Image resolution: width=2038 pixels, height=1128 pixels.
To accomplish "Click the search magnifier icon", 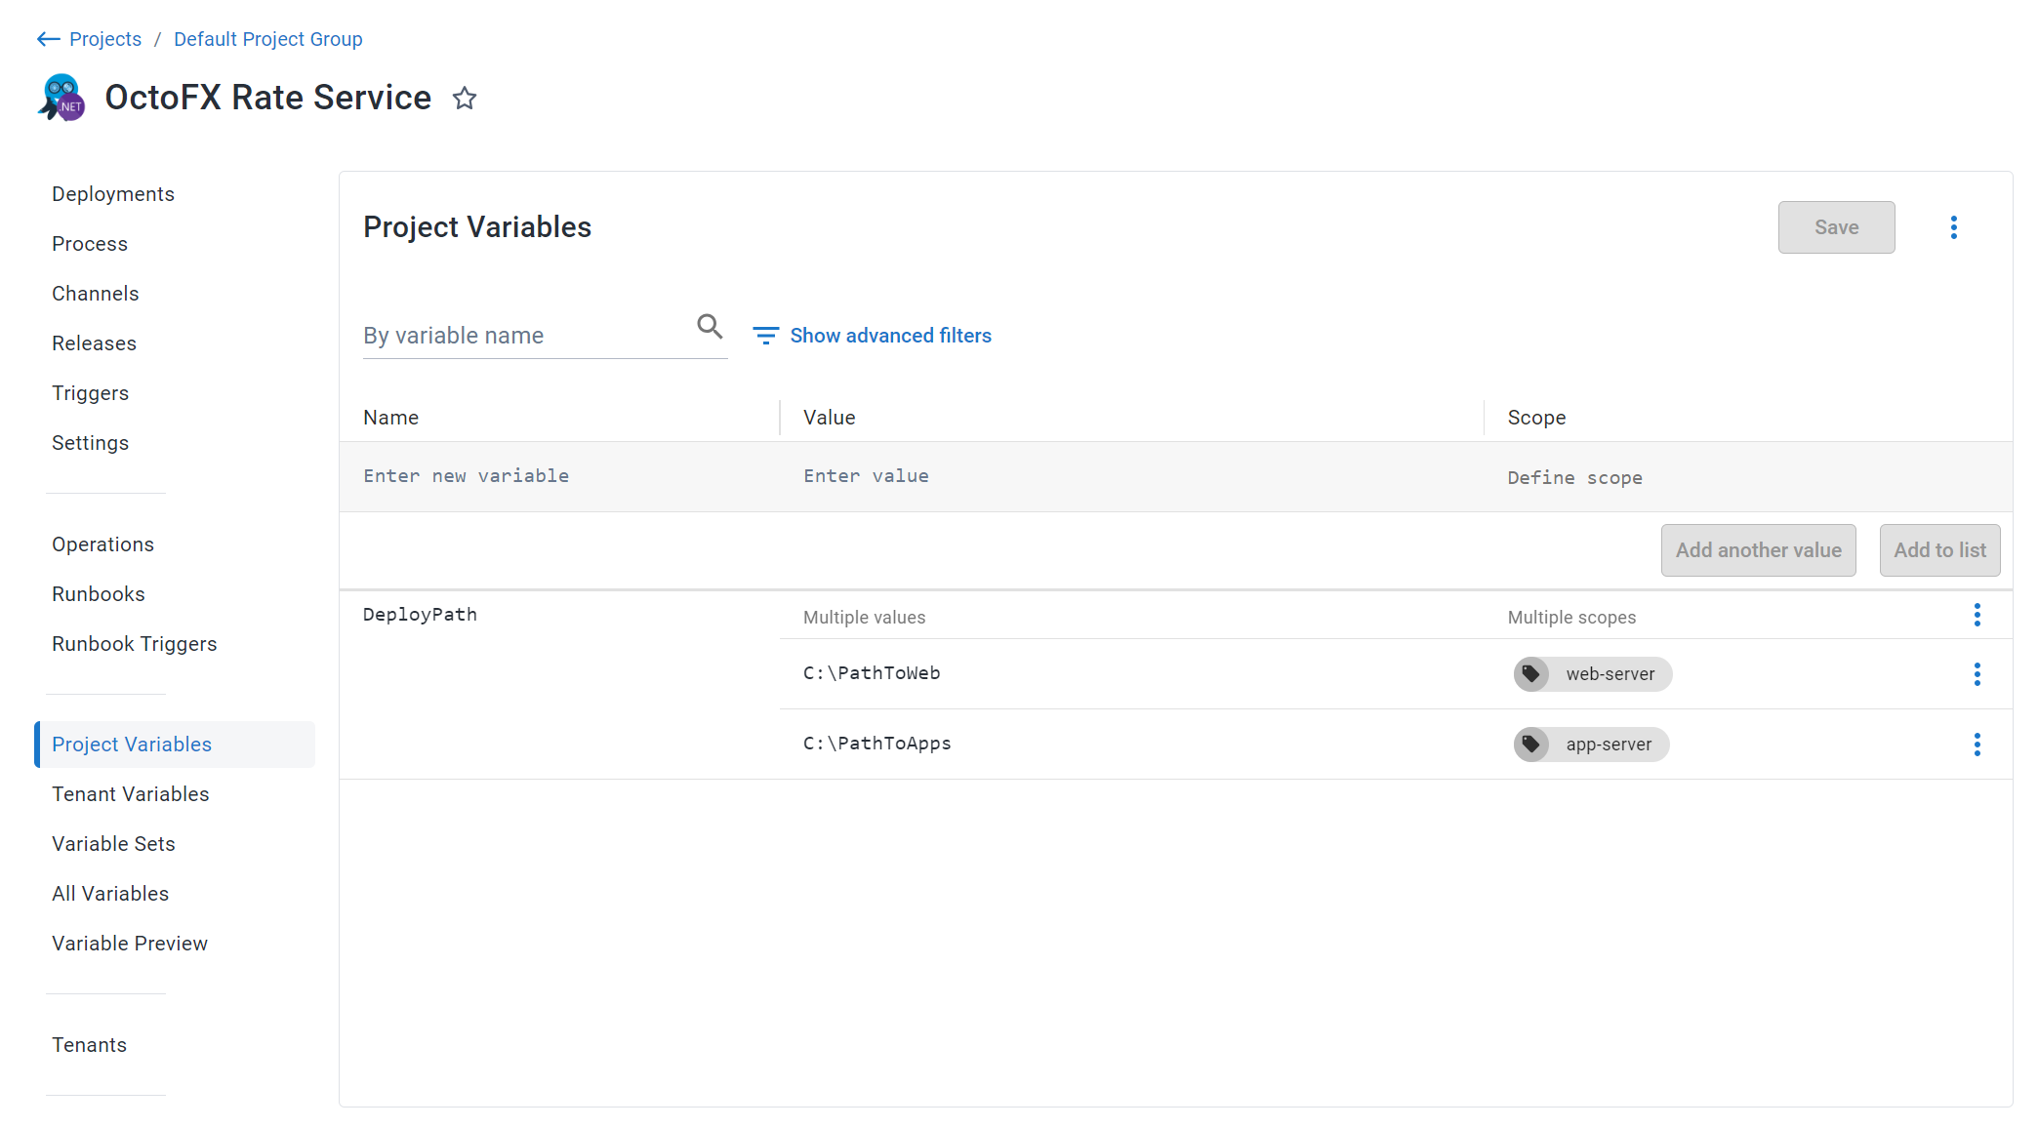I will click(x=710, y=327).
